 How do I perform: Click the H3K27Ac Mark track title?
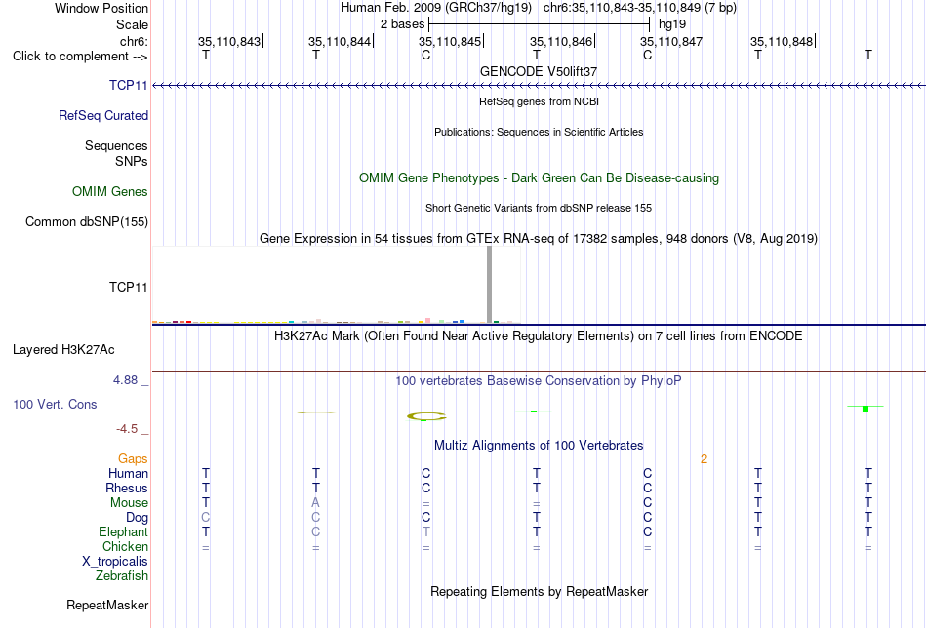[539, 336]
